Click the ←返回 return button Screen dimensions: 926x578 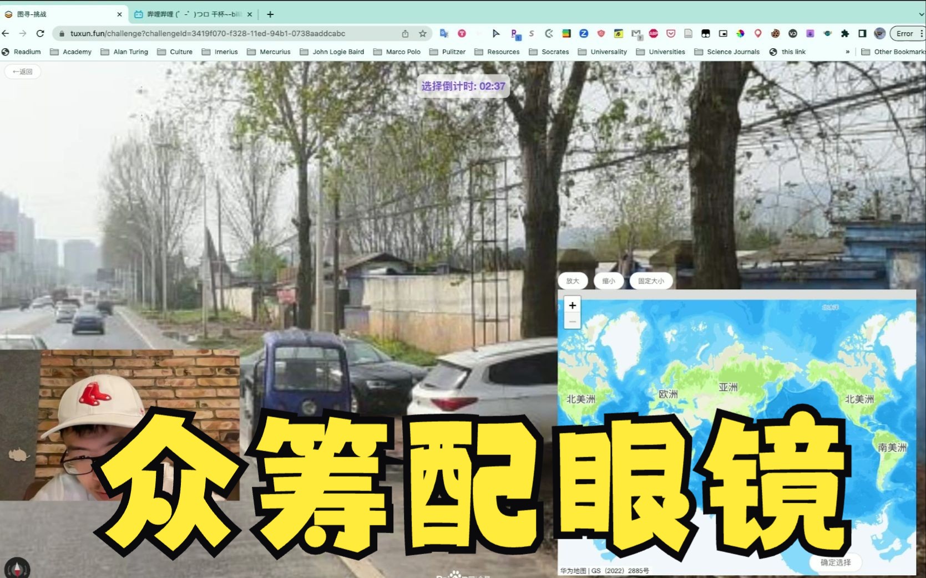[22, 71]
